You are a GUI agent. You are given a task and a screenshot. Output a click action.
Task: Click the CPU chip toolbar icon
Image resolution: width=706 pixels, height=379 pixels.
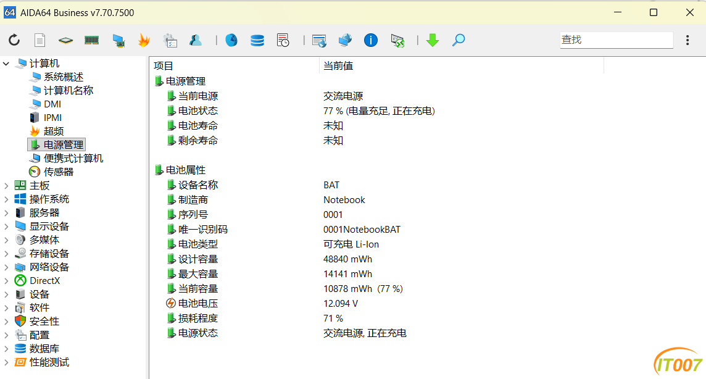click(66, 41)
